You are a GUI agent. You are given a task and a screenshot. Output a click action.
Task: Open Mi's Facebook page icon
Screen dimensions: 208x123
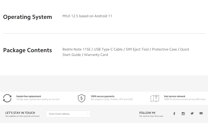point(174,114)
